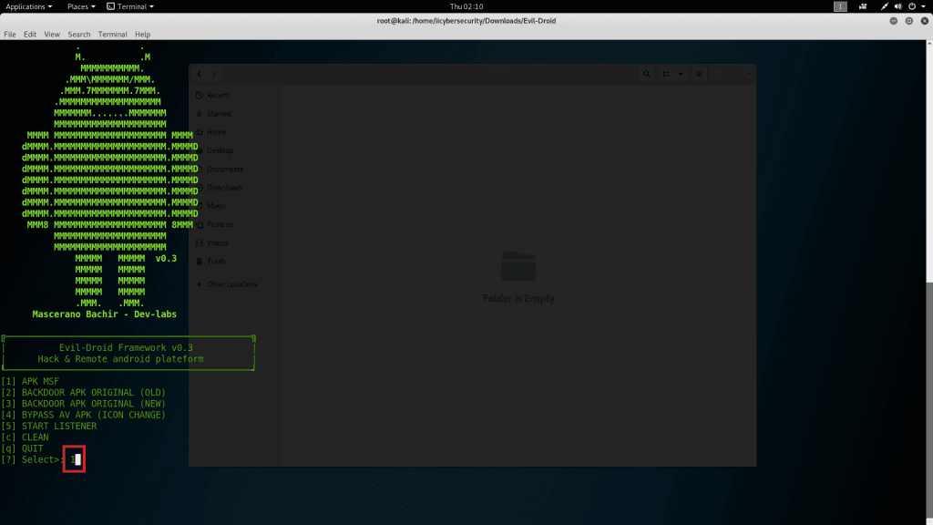Open the Search menu
This screenshot has width=933, height=525.
click(79, 35)
